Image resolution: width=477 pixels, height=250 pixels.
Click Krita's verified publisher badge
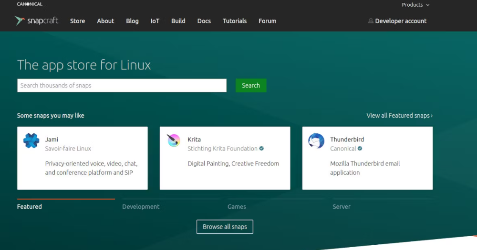261,149
